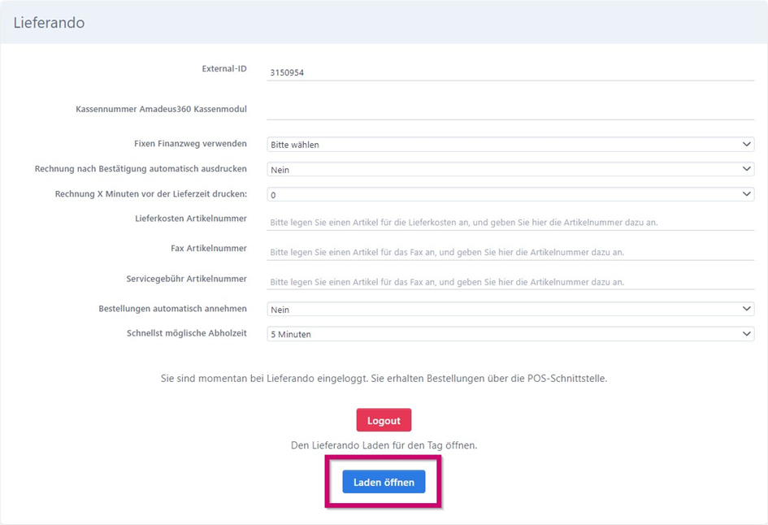This screenshot has width=768, height=525.
Task: Click the Rechnung nach Bestätigung automatisch ausdrucken label
Action: 141,168
